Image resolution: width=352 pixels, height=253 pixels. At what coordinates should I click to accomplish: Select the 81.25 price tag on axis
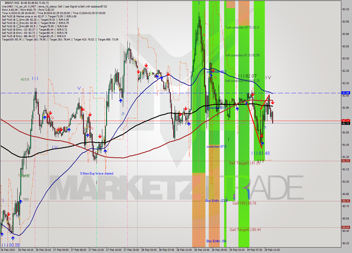(x=346, y=161)
